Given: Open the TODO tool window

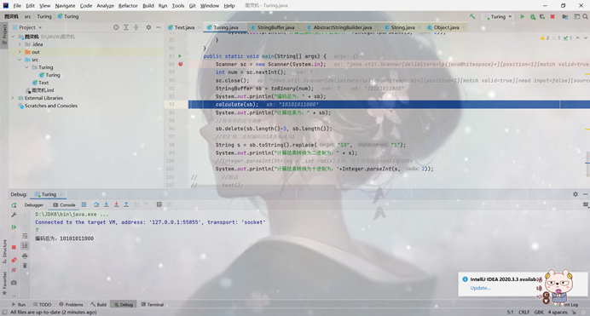Looking at the screenshot, I should [x=43, y=305].
